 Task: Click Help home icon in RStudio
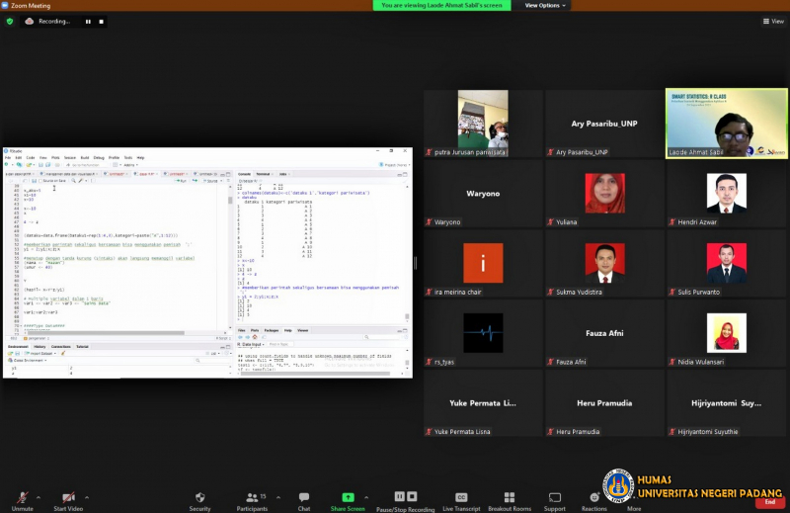(x=255, y=337)
